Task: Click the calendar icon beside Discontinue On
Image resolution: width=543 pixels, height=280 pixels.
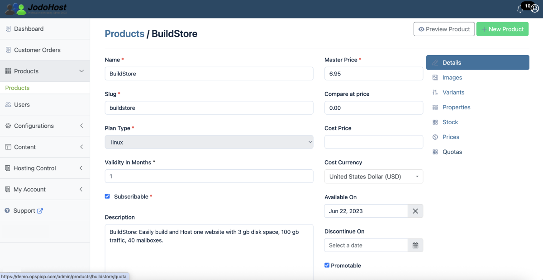Action: click(x=415, y=245)
